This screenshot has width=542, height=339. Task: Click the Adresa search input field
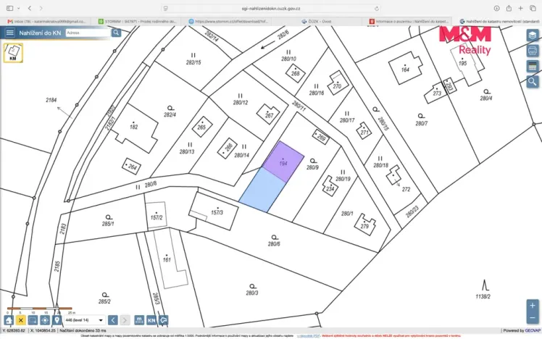coord(88,33)
